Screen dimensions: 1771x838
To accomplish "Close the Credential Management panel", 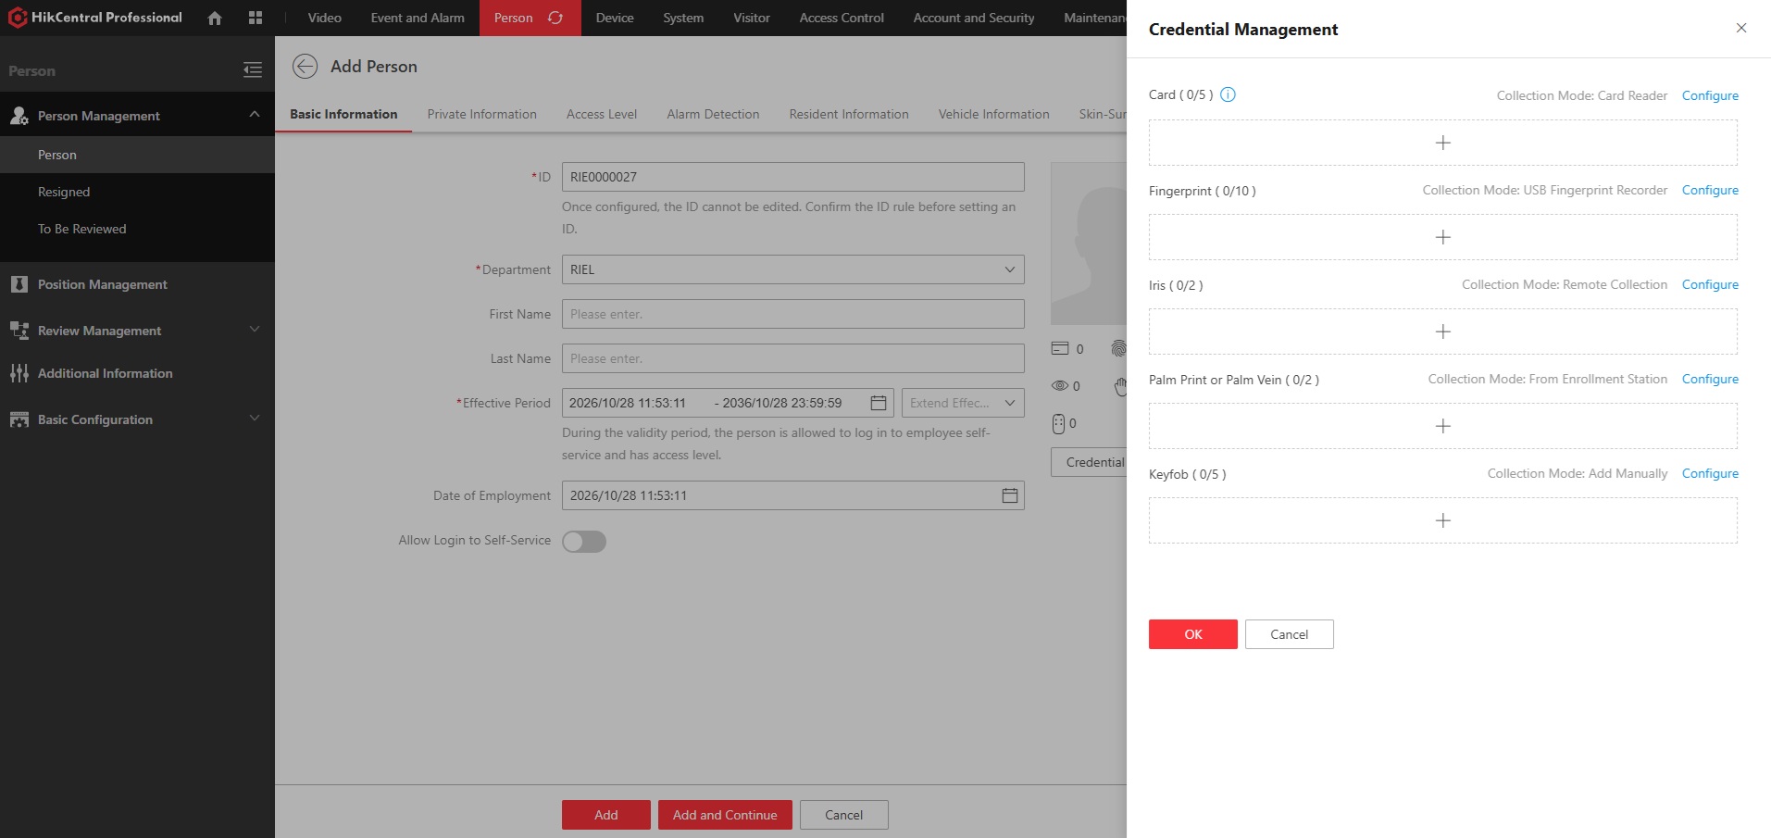I will pos(1741,28).
